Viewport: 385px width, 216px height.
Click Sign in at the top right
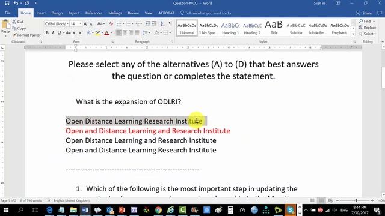(319, 3)
